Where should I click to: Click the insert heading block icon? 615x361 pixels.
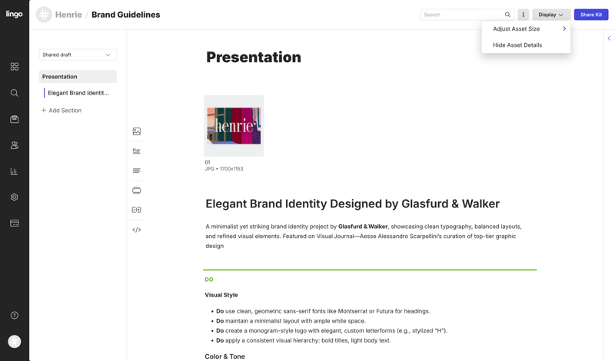tap(136, 151)
